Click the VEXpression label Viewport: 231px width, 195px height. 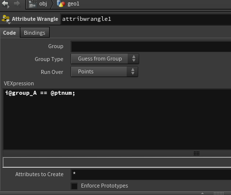click(19, 83)
